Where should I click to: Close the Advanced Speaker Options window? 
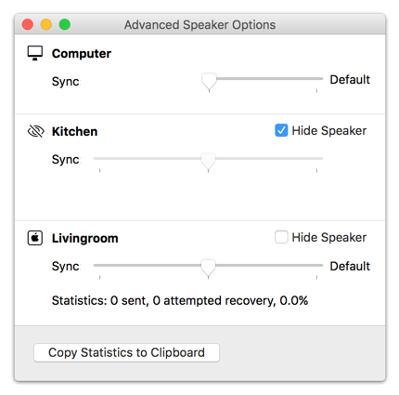pos(28,24)
